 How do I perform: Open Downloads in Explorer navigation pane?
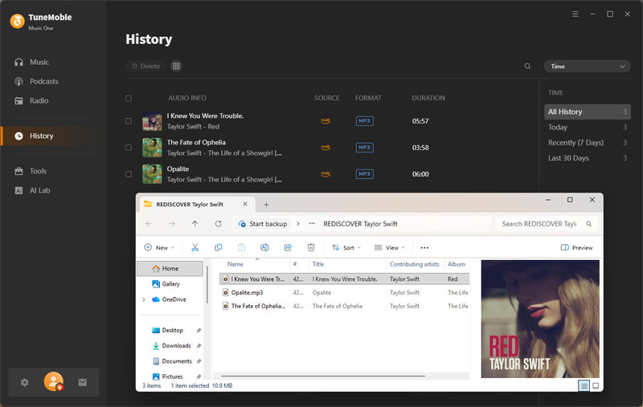(172, 346)
